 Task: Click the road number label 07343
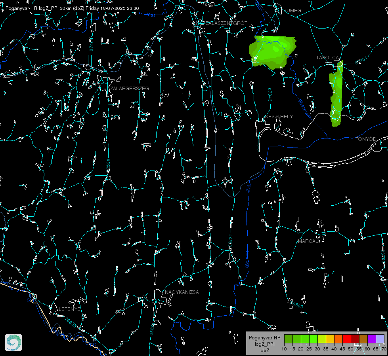pyautogui.click(x=269, y=95)
